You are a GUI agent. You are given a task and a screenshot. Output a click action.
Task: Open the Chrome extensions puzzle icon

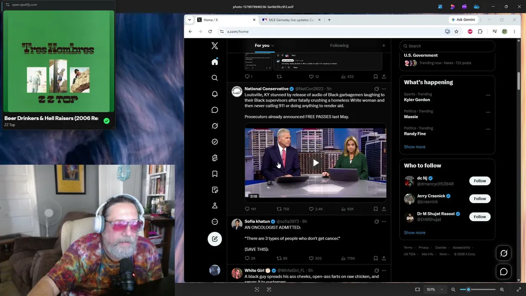(480, 32)
